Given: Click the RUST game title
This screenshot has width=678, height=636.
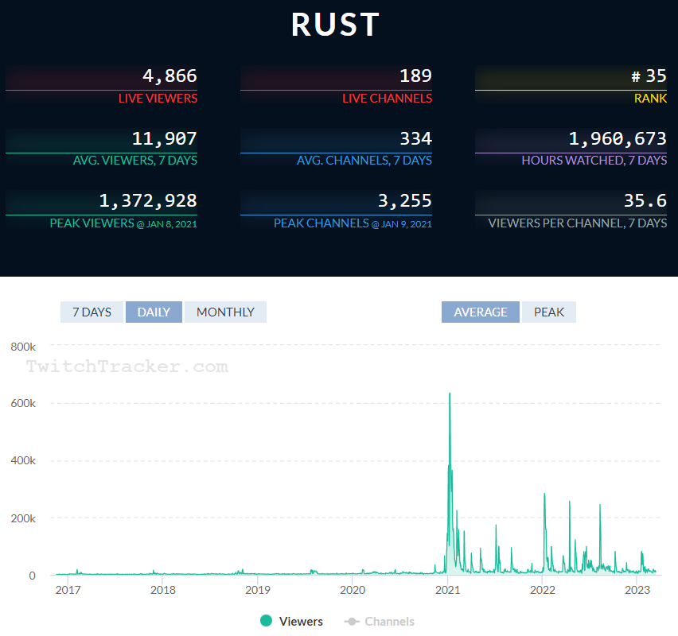Looking at the screenshot, I should click(336, 25).
